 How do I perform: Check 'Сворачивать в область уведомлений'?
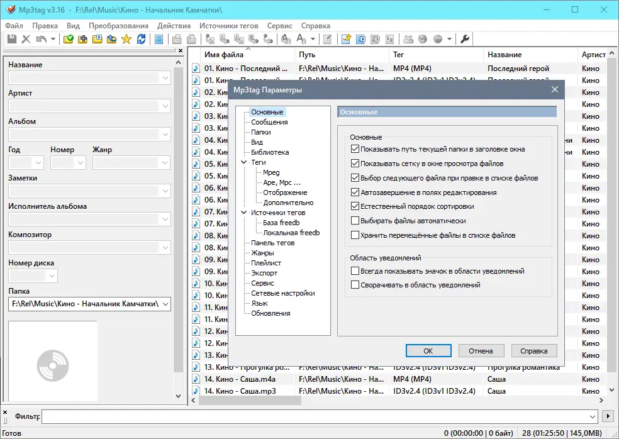tap(355, 285)
